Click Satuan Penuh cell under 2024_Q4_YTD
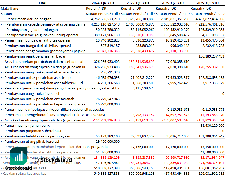This screenshot has height=176, width=225. (x=103, y=14)
